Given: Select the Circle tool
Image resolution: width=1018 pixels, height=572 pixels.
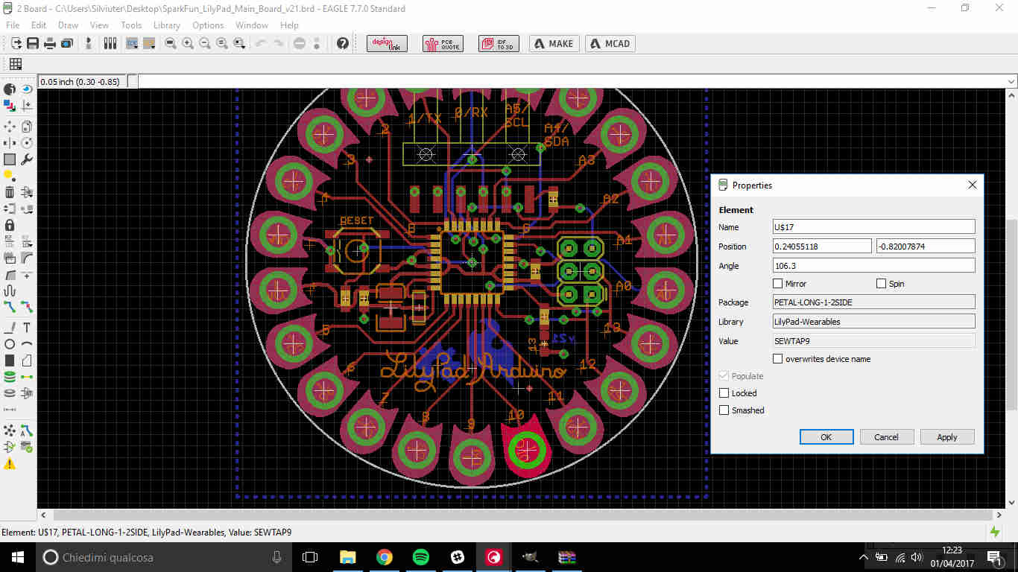Looking at the screenshot, I should point(10,344).
